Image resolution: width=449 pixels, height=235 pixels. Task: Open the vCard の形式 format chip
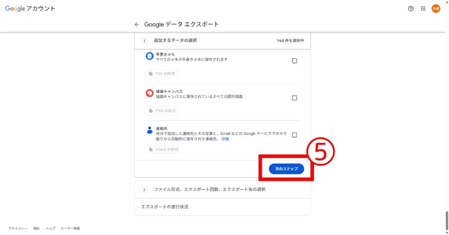tap(164, 149)
